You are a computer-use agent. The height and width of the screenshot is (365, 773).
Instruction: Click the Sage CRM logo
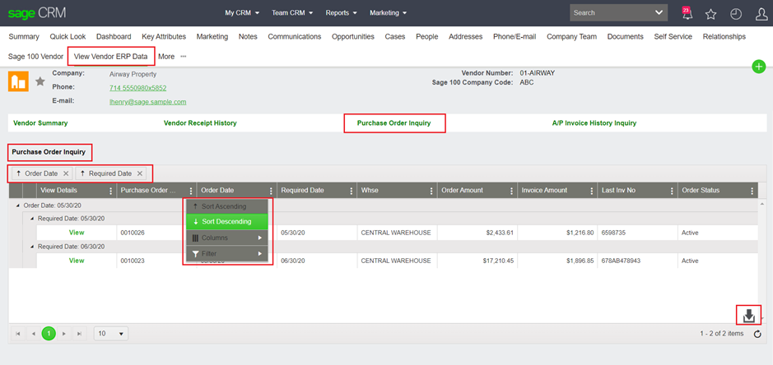(x=37, y=13)
